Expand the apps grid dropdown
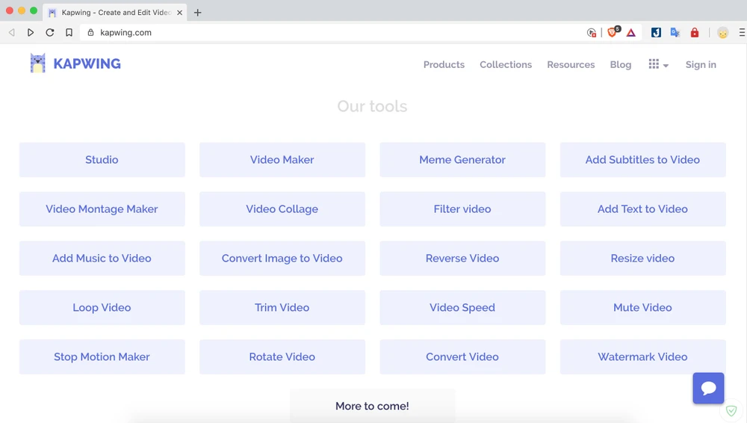 [x=658, y=65]
